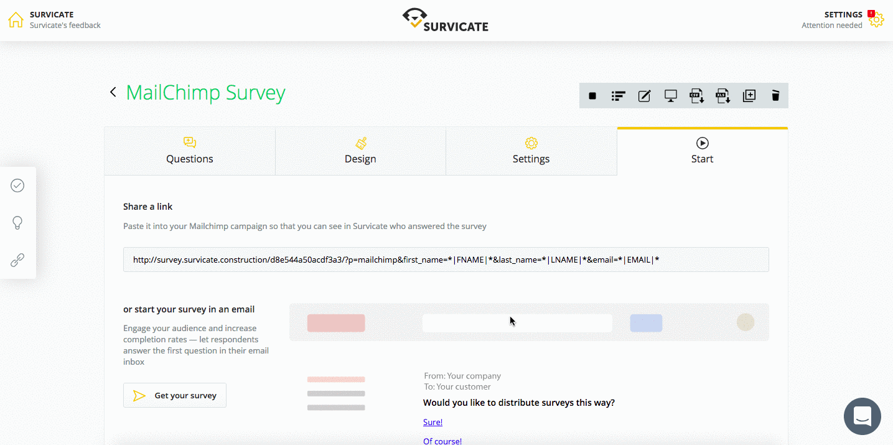Download responses as CSV
The width and height of the screenshot is (893, 445).
pos(696,96)
